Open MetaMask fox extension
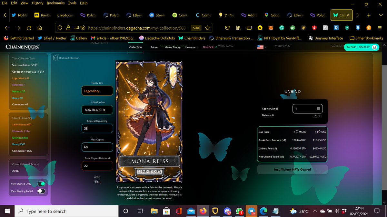 click(x=271, y=28)
